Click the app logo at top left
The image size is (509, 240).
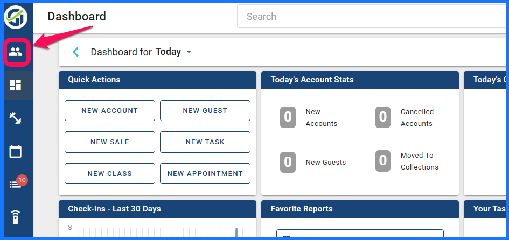click(x=16, y=17)
